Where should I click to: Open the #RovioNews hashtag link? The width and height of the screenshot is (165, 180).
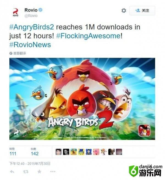coord(30,45)
